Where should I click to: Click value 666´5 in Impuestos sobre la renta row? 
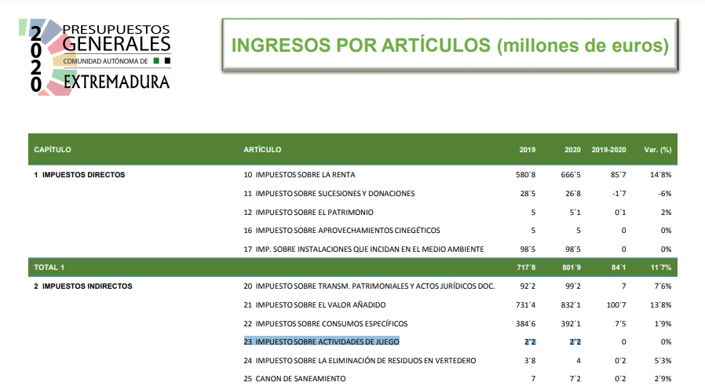pos(571,175)
